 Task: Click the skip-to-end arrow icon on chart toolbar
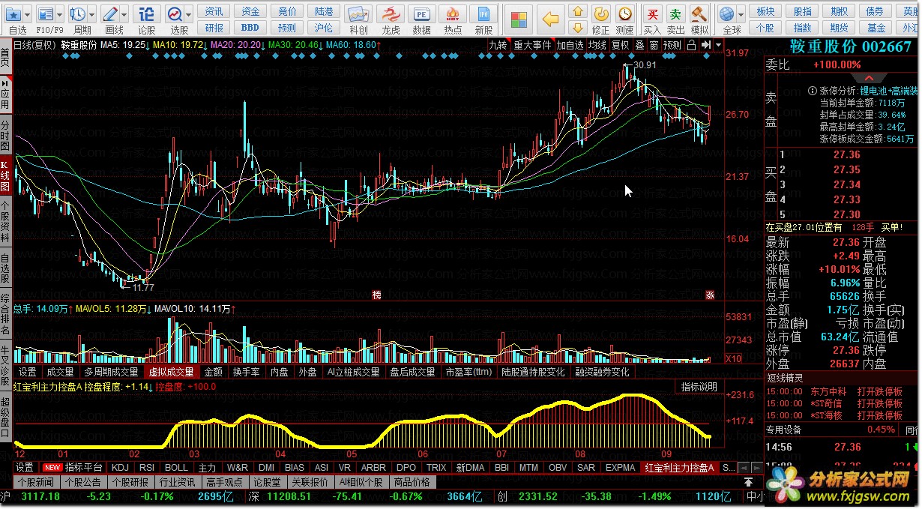pos(705,45)
